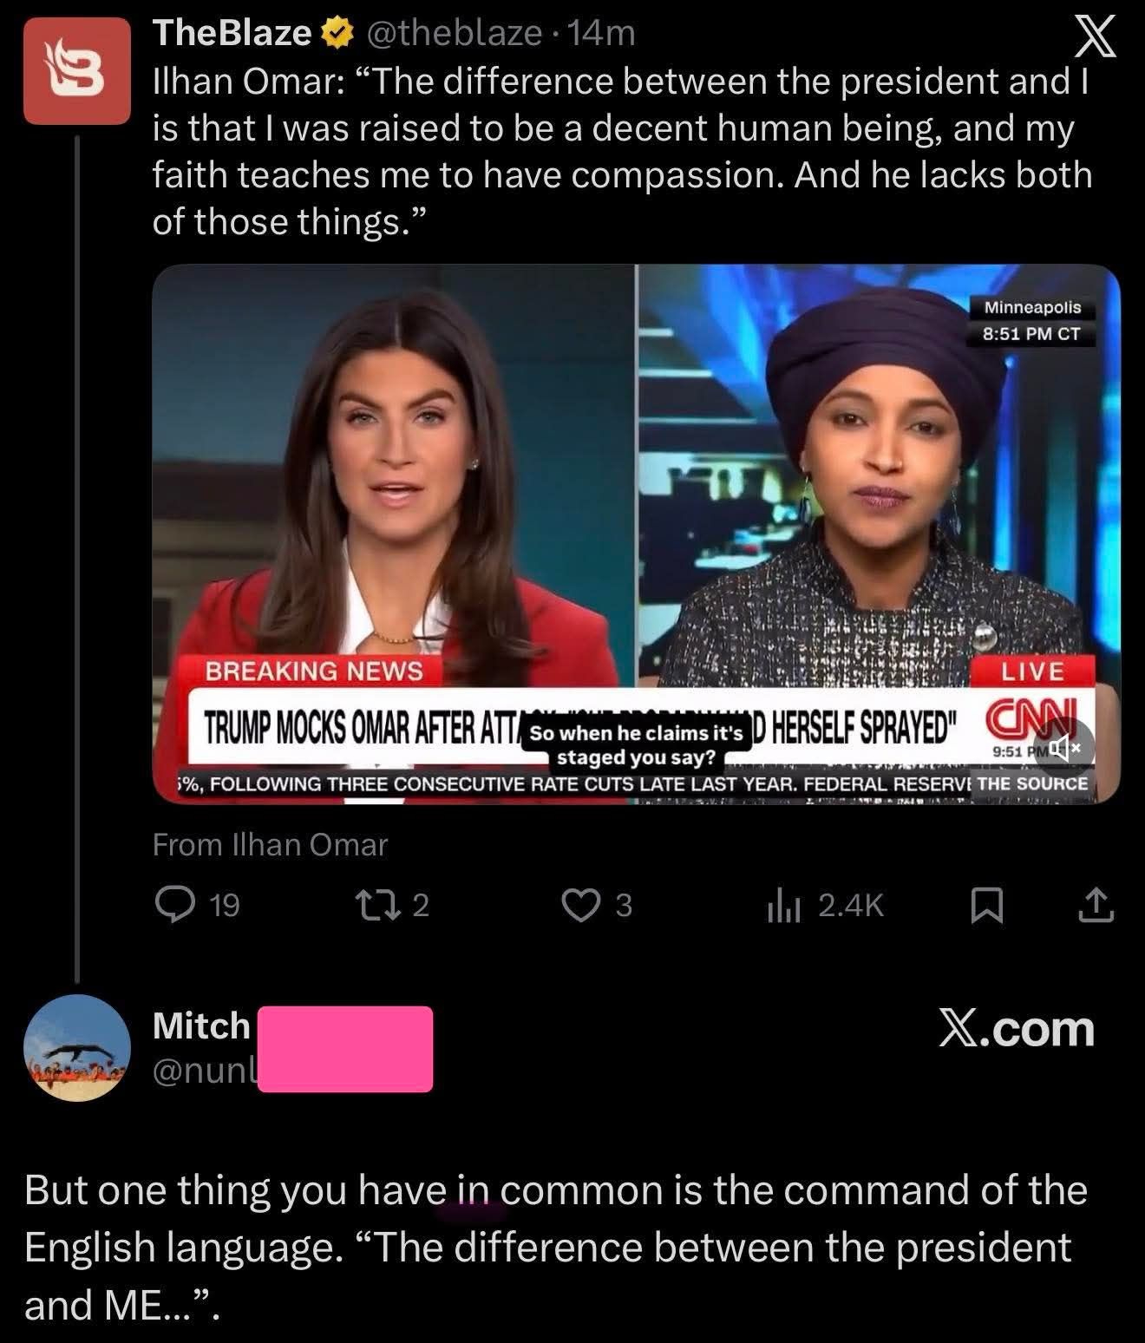Click the X logo at top right

pyautogui.click(x=1089, y=40)
